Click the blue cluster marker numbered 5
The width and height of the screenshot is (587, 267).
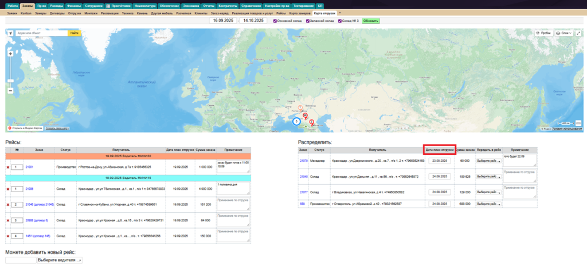(x=296, y=121)
